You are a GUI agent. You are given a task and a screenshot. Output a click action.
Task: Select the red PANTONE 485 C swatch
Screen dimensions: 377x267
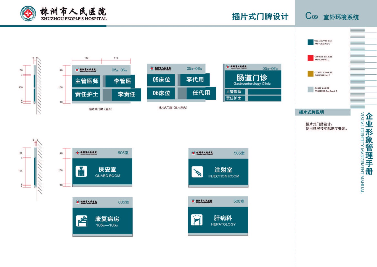coord(310,58)
